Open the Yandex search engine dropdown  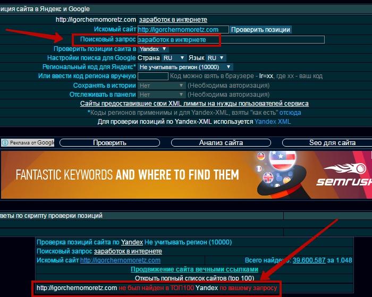pos(153,49)
